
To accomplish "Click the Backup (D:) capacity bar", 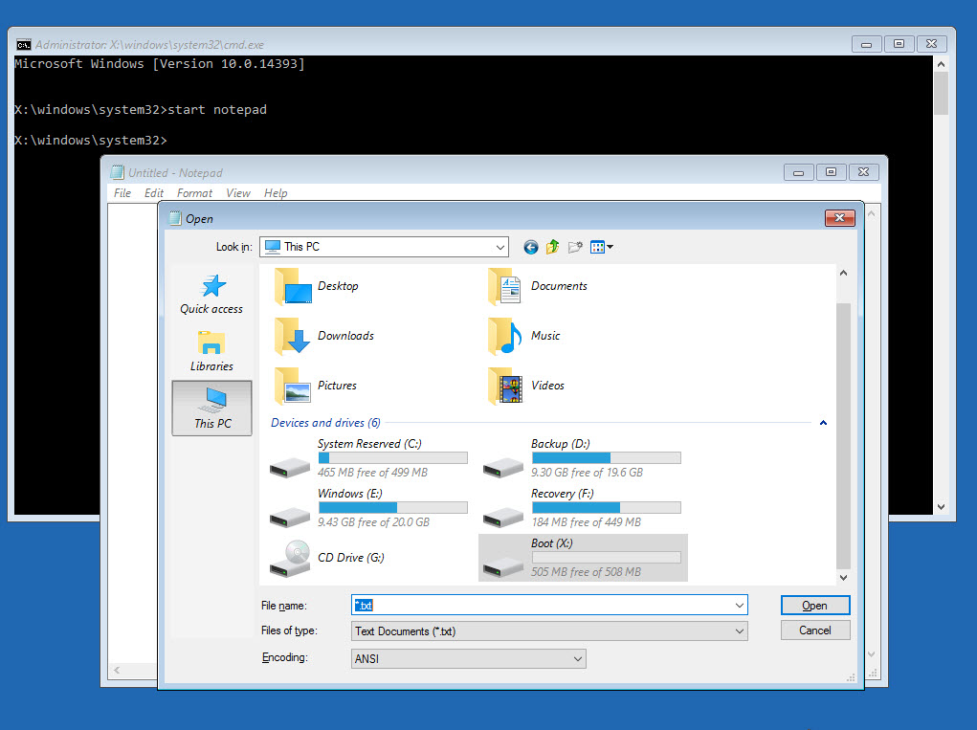I will [607, 458].
